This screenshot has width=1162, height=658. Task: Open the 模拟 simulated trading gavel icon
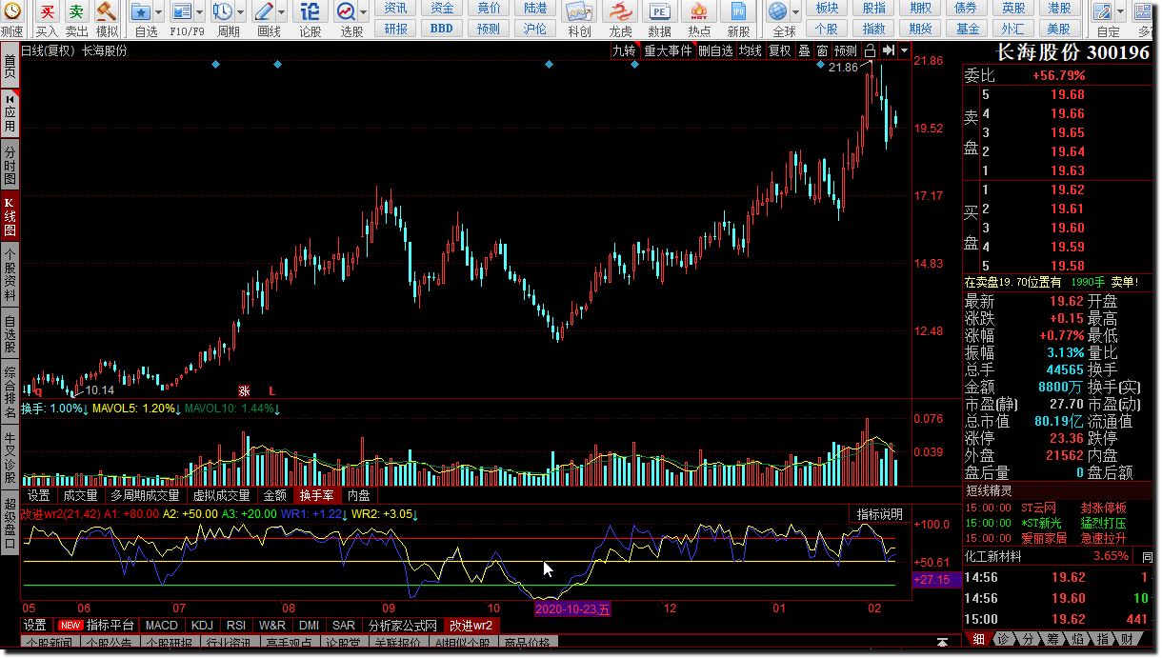pos(107,12)
